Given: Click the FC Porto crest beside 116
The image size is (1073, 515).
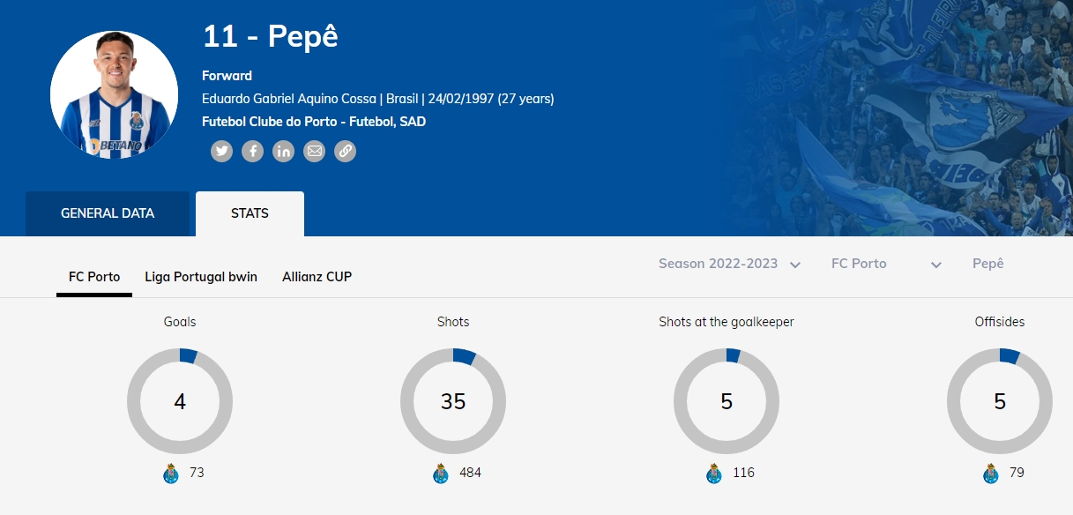Looking at the screenshot, I should (714, 474).
